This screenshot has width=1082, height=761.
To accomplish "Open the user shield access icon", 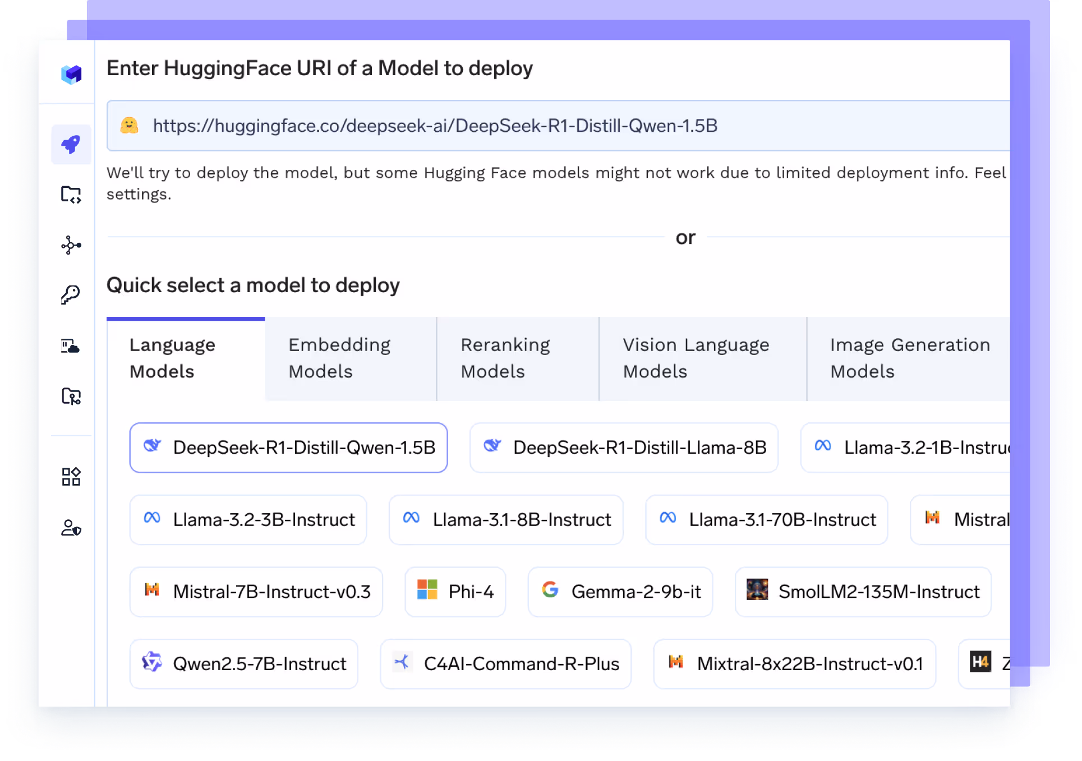I will pyautogui.click(x=71, y=528).
